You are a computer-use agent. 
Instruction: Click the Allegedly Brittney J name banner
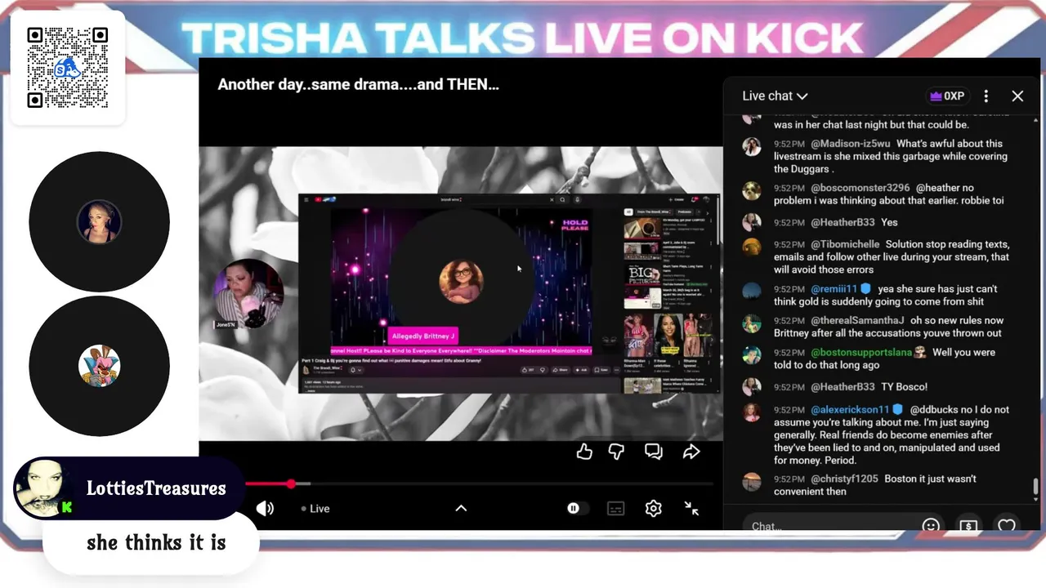(422, 336)
